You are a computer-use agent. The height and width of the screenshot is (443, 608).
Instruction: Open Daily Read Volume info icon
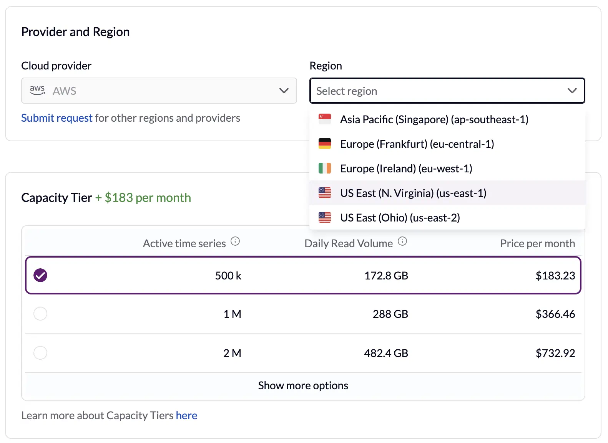(402, 241)
